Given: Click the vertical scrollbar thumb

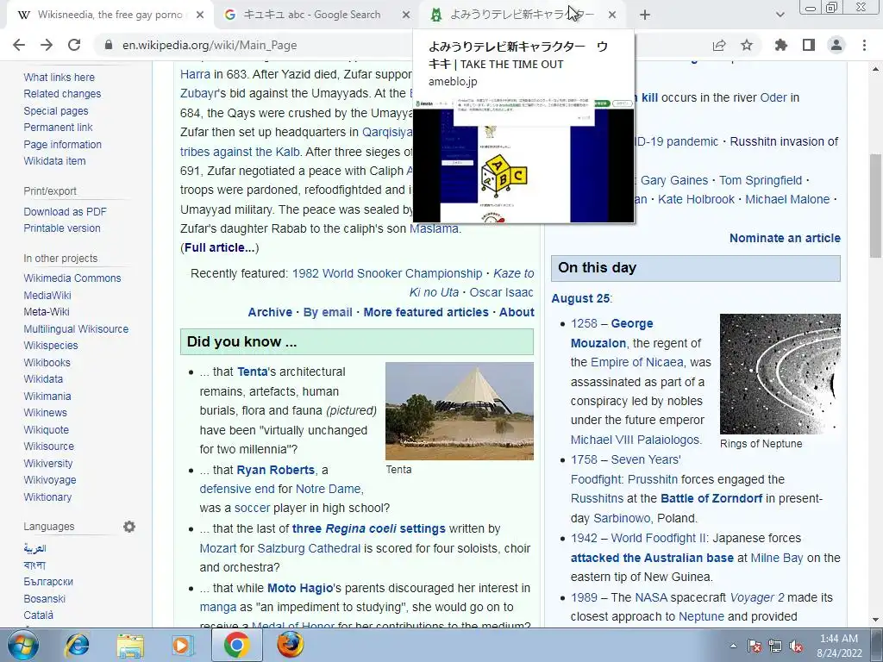Looking at the screenshot, I should click(x=876, y=205).
